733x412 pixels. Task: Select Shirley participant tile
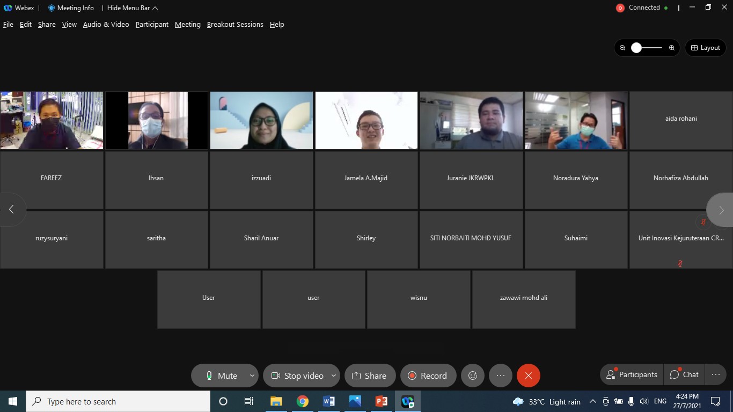coord(366,240)
